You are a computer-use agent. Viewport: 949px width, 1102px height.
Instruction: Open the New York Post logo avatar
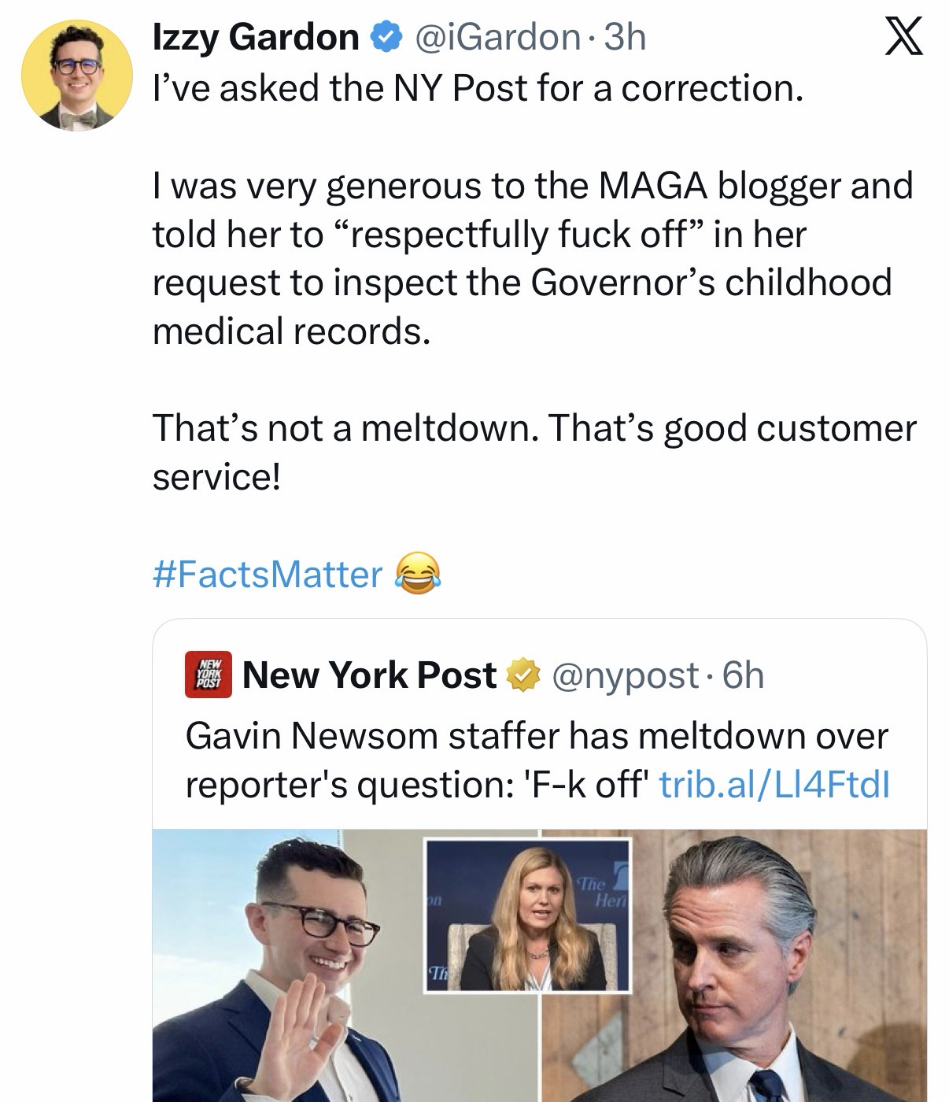click(x=209, y=675)
